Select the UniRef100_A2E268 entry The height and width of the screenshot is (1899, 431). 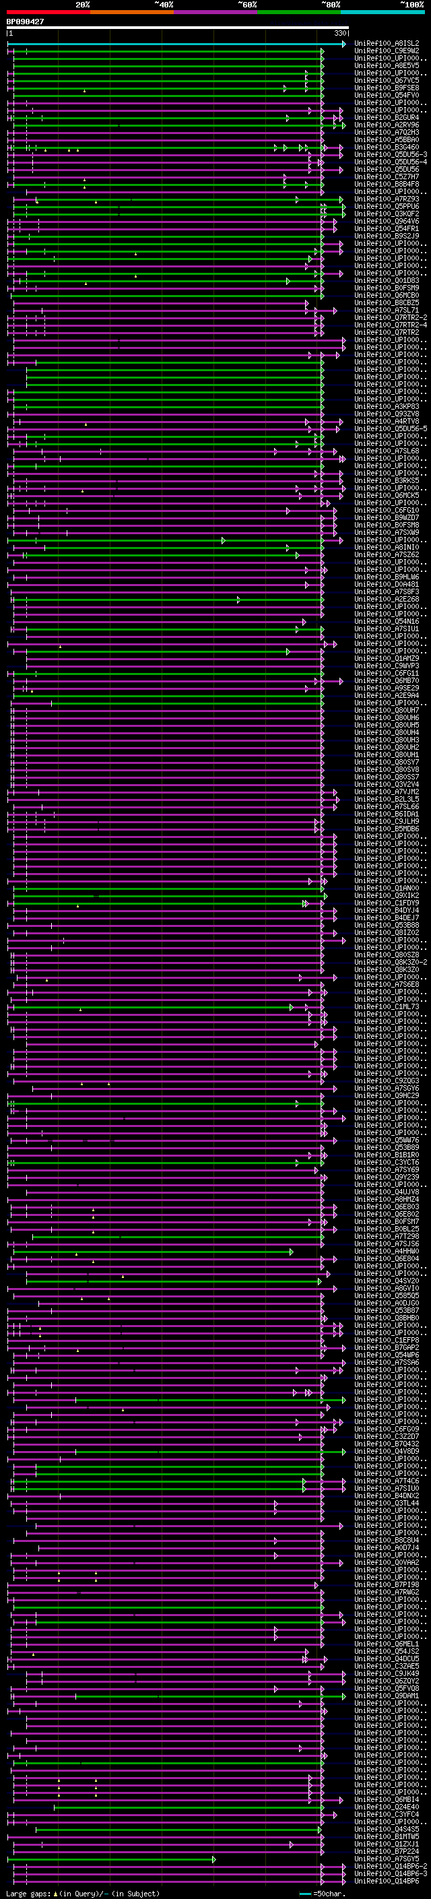point(387,600)
